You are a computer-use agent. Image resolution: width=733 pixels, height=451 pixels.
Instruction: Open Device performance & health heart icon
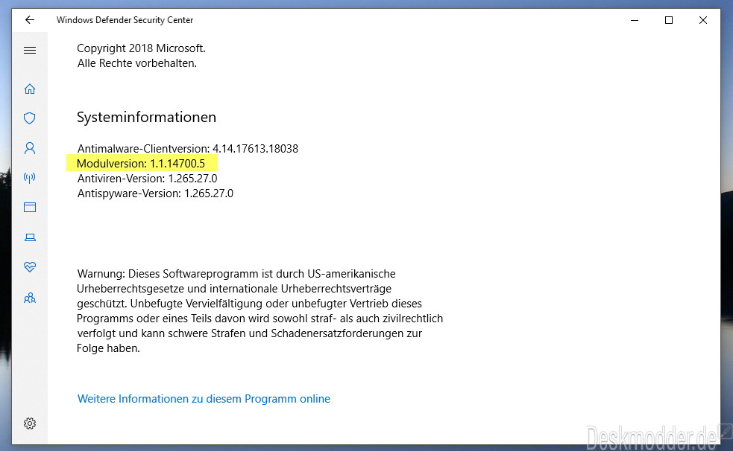coord(30,266)
